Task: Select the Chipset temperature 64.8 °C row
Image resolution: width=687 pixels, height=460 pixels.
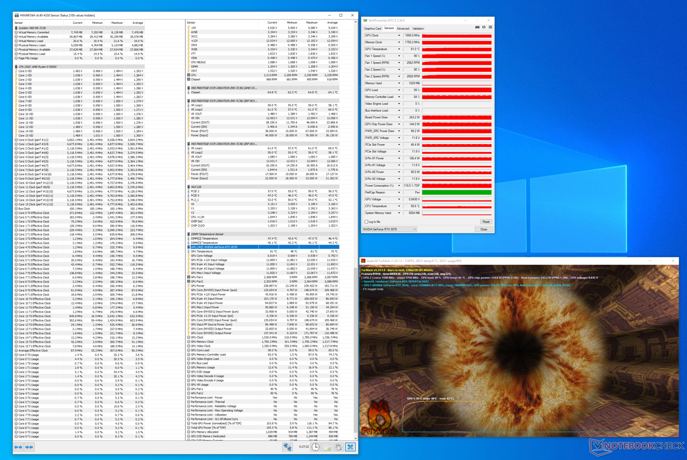Action: click(x=263, y=92)
